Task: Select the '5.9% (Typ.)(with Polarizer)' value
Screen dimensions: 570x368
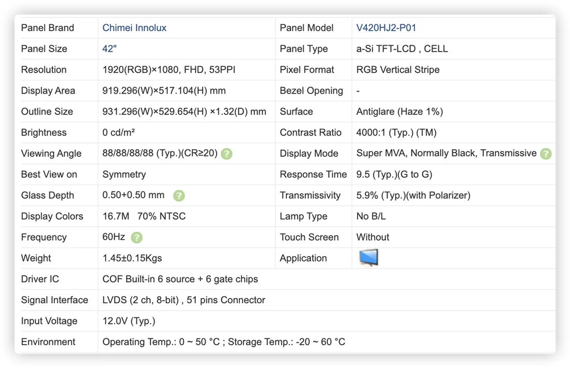Action: (x=413, y=196)
